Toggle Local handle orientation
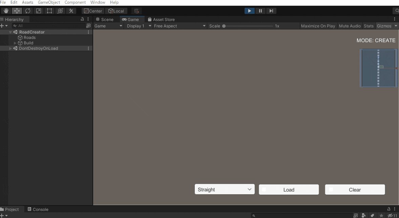Viewport: 399px width, 218px height. coord(116,10)
